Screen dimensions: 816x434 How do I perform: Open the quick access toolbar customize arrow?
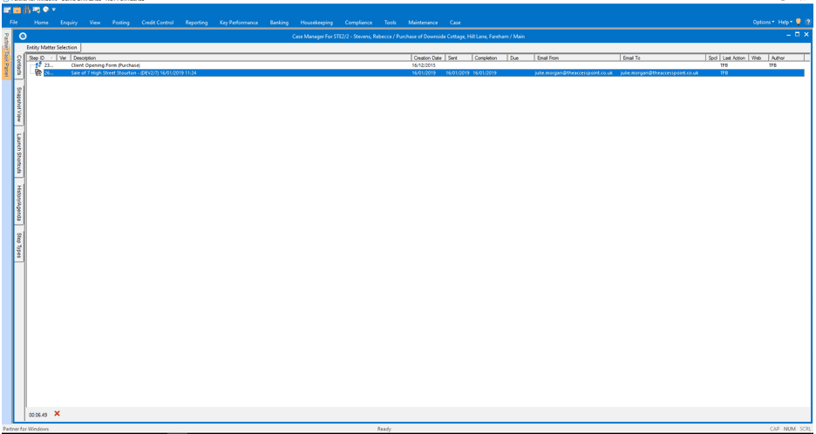point(54,10)
